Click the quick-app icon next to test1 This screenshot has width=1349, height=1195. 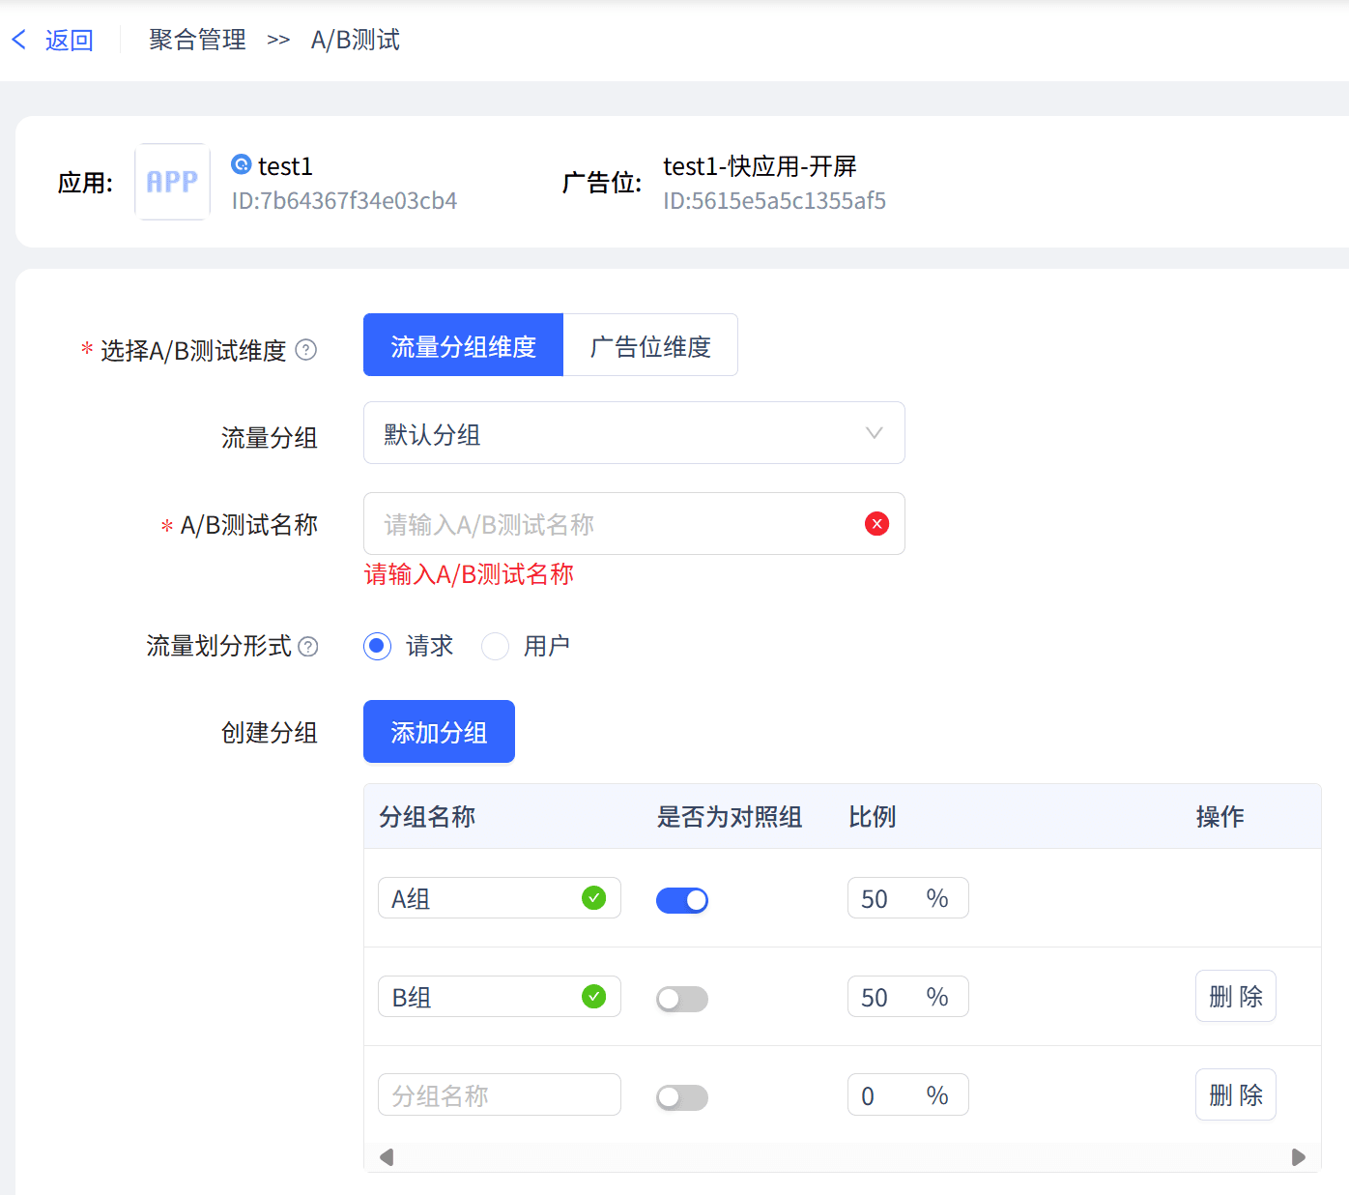pyautogui.click(x=242, y=165)
